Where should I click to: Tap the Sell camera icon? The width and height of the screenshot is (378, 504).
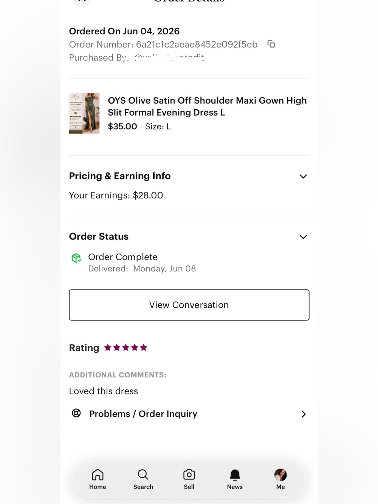(x=189, y=475)
